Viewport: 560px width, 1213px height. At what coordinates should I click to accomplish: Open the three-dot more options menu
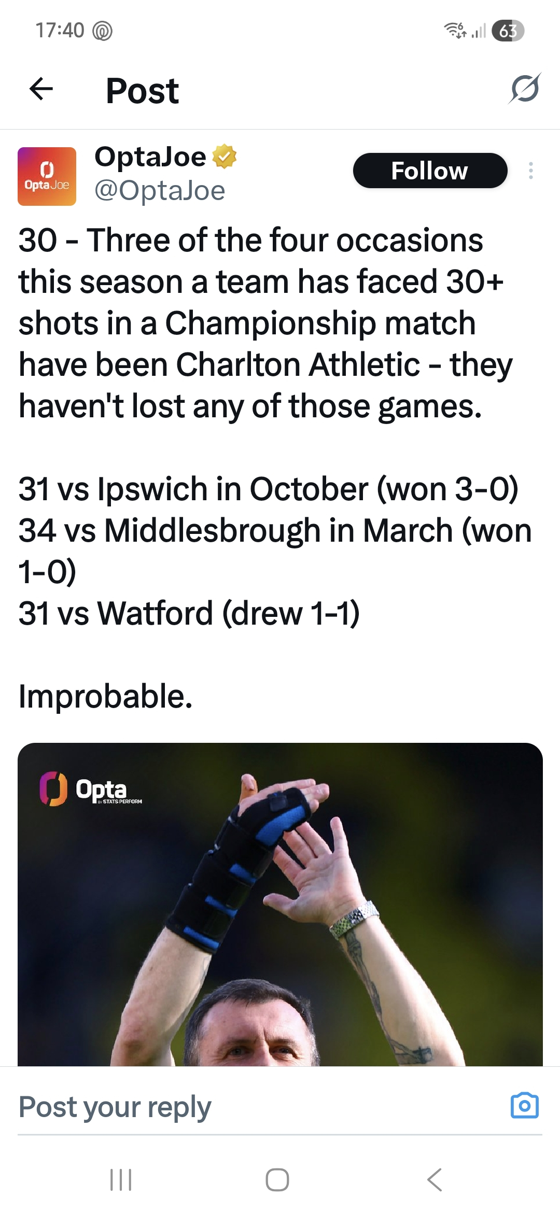pos(530,171)
